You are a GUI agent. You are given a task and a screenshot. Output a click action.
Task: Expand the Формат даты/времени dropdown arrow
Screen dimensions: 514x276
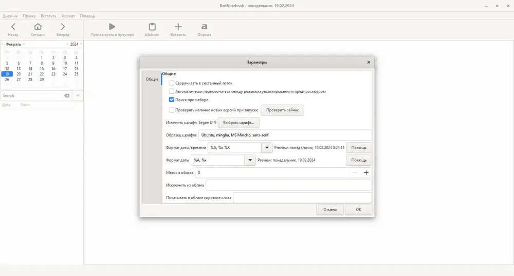point(267,147)
